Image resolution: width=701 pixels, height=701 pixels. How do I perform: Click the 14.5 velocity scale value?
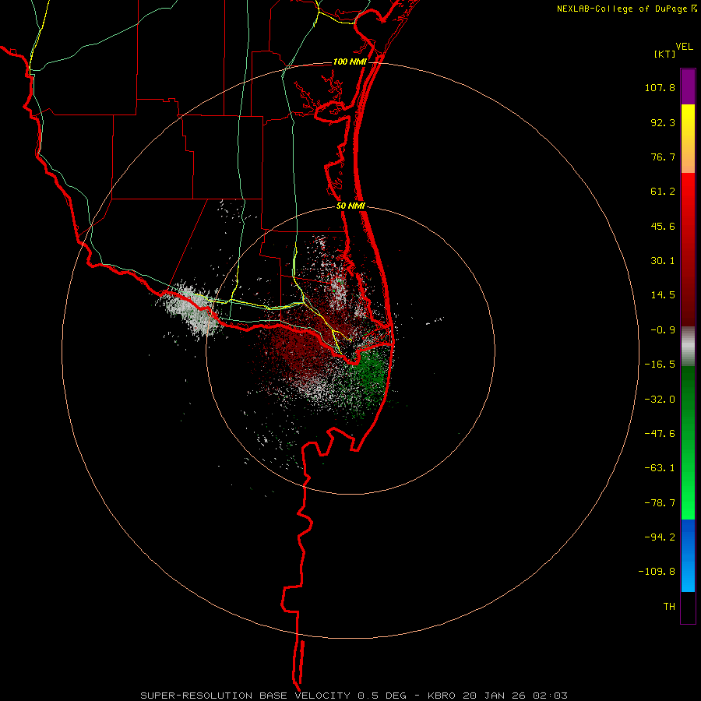663,295
